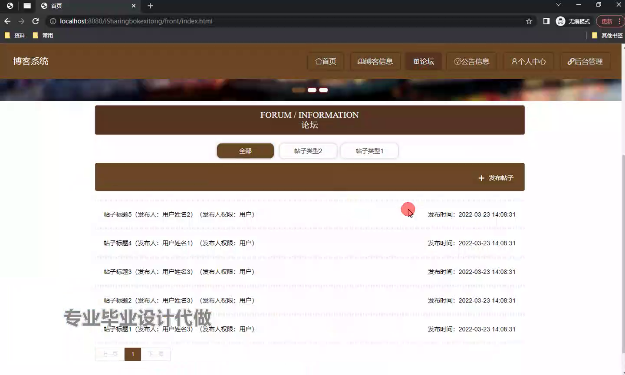Select pagination page 1
625x375 pixels.
point(133,354)
